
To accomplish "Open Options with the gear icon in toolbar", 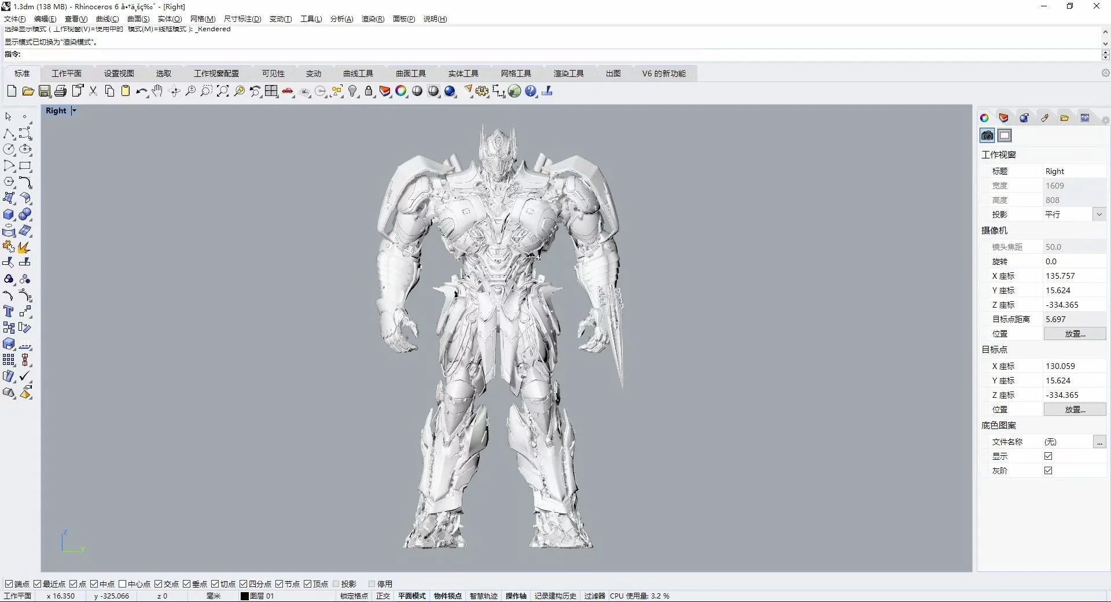I will 482,91.
